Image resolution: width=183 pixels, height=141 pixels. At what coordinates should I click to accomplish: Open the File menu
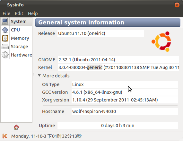(x=6, y=13)
